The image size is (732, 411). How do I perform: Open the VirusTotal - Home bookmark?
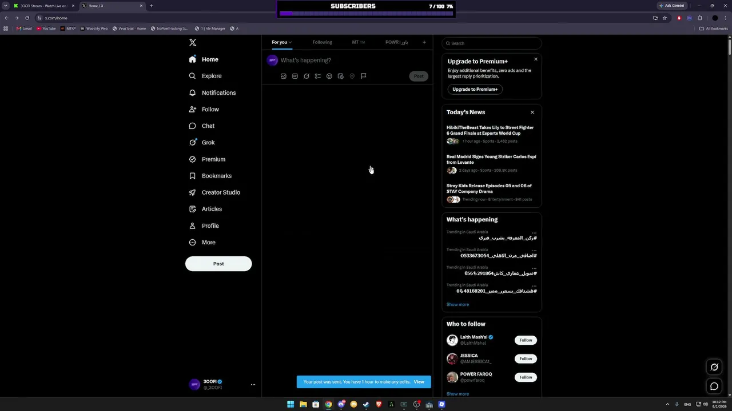tap(129, 29)
